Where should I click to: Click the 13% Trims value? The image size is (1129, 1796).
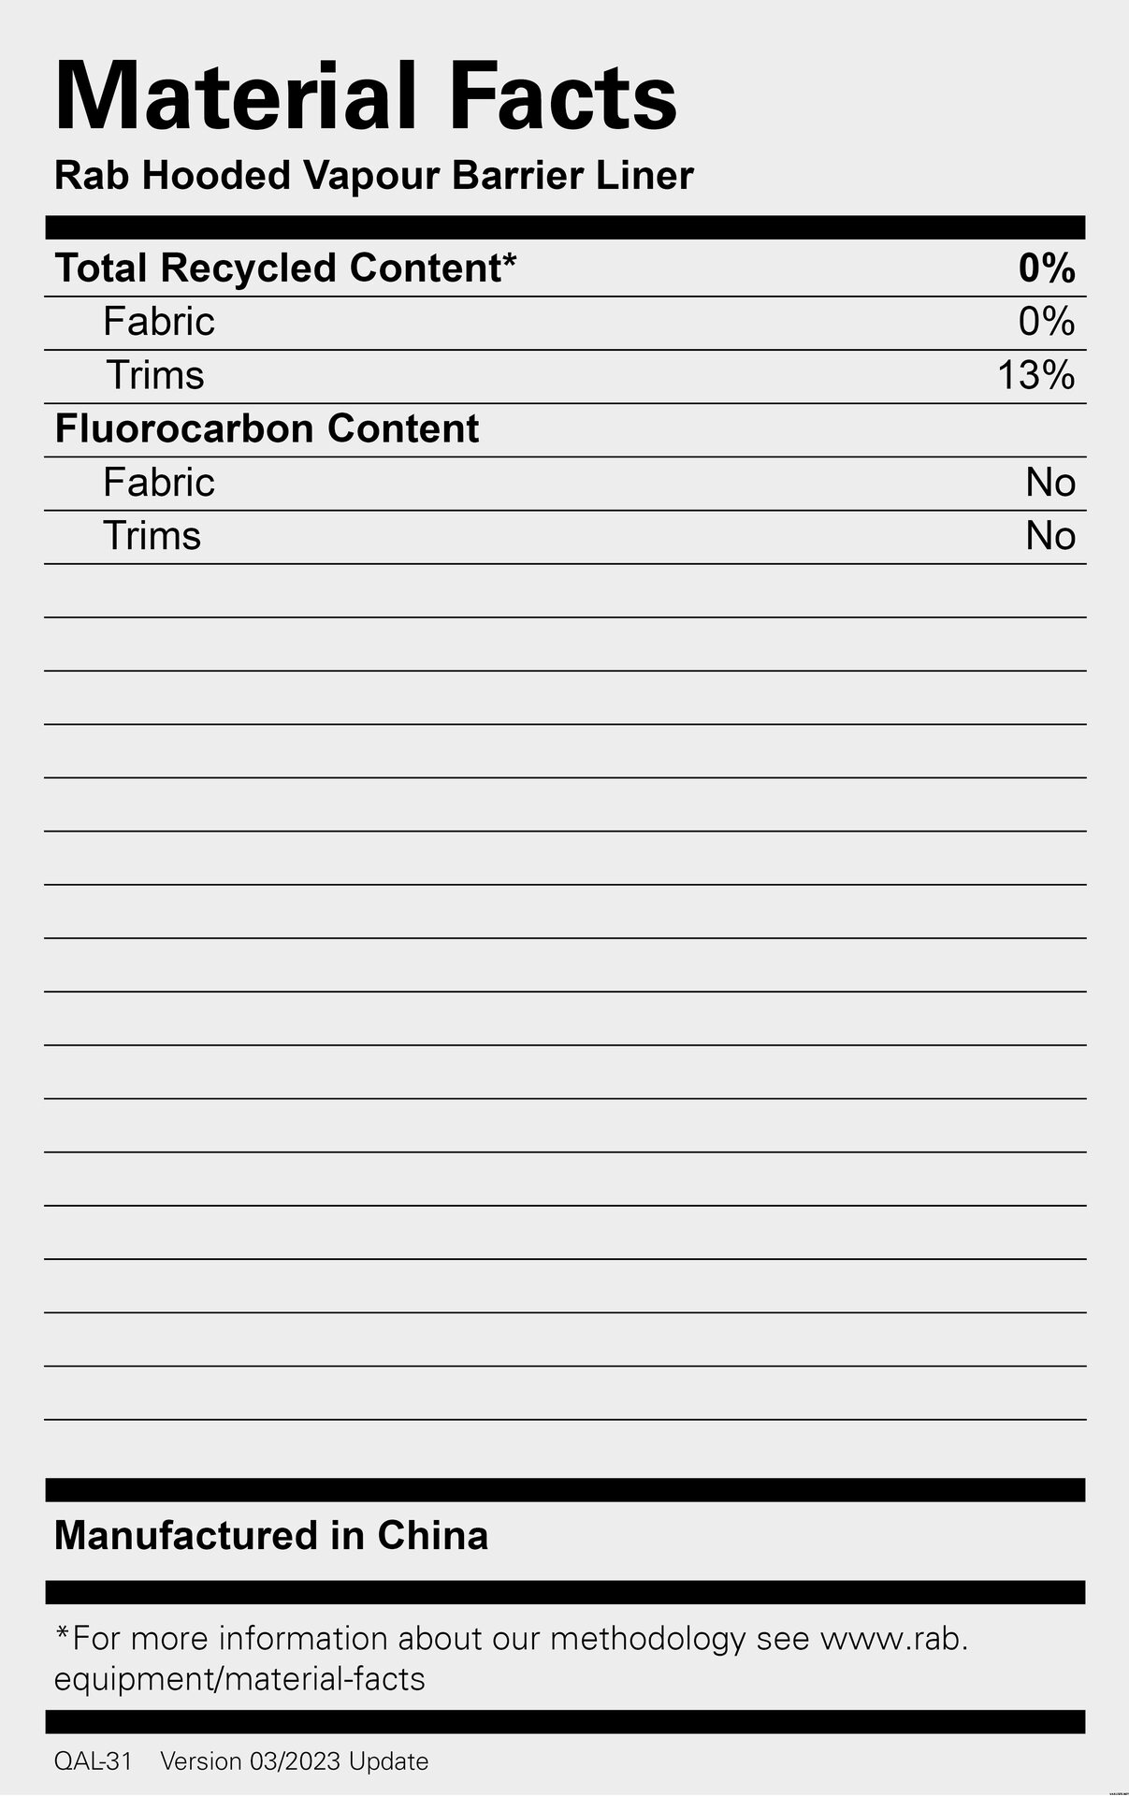[1035, 375]
